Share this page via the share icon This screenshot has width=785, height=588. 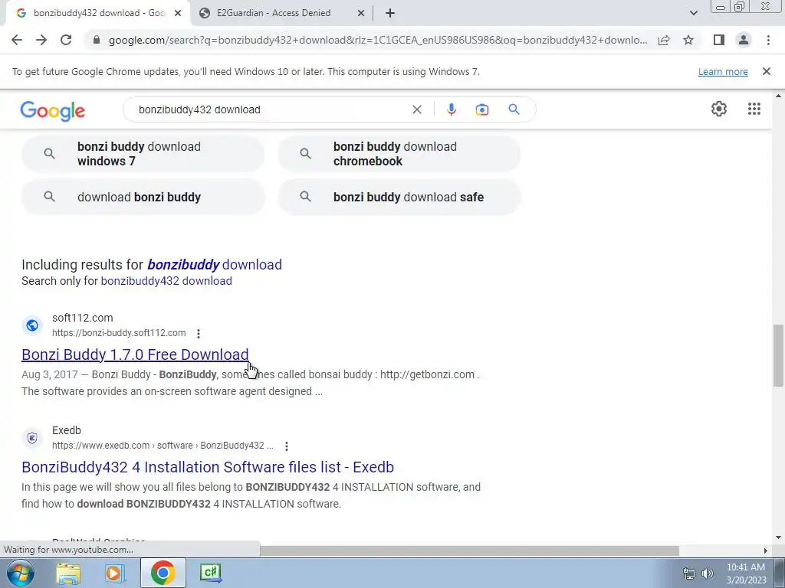coord(664,40)
